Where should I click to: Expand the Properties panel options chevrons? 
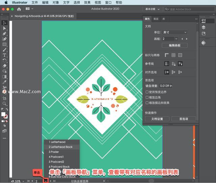click(196, 19)
